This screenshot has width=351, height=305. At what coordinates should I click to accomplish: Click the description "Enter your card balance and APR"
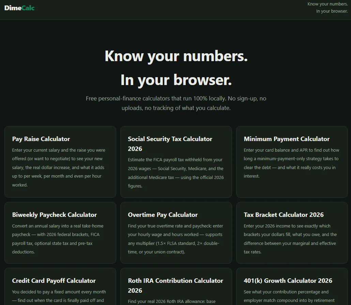click(x=291, y=163)
